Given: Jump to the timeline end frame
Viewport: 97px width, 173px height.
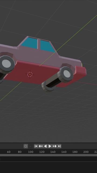Looking at the screenshot, I should (59, 146).
